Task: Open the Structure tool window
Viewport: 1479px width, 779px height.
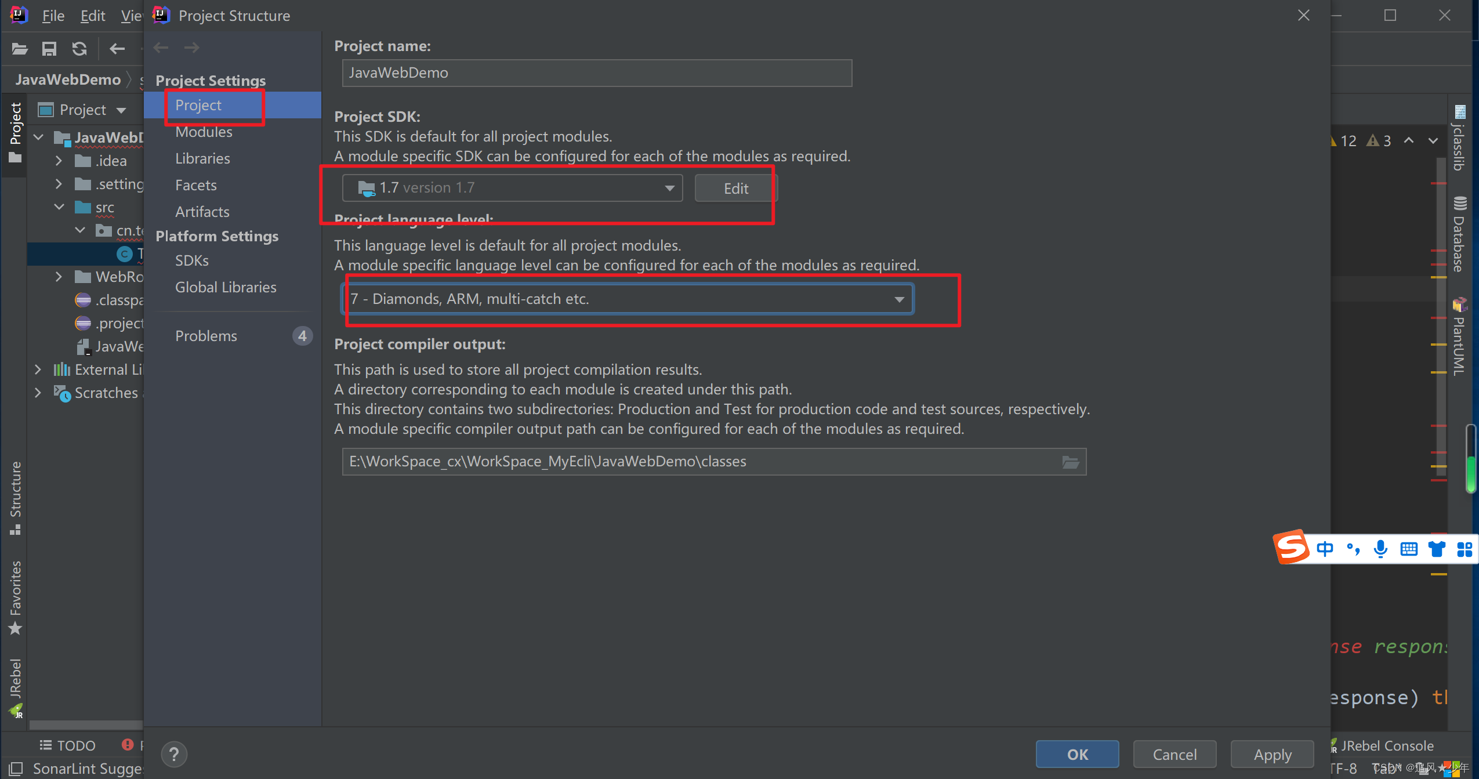Action: [15, 499]
